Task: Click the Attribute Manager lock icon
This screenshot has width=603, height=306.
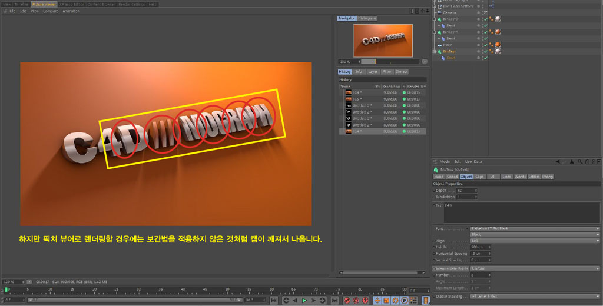Action: tap(587, 162)
